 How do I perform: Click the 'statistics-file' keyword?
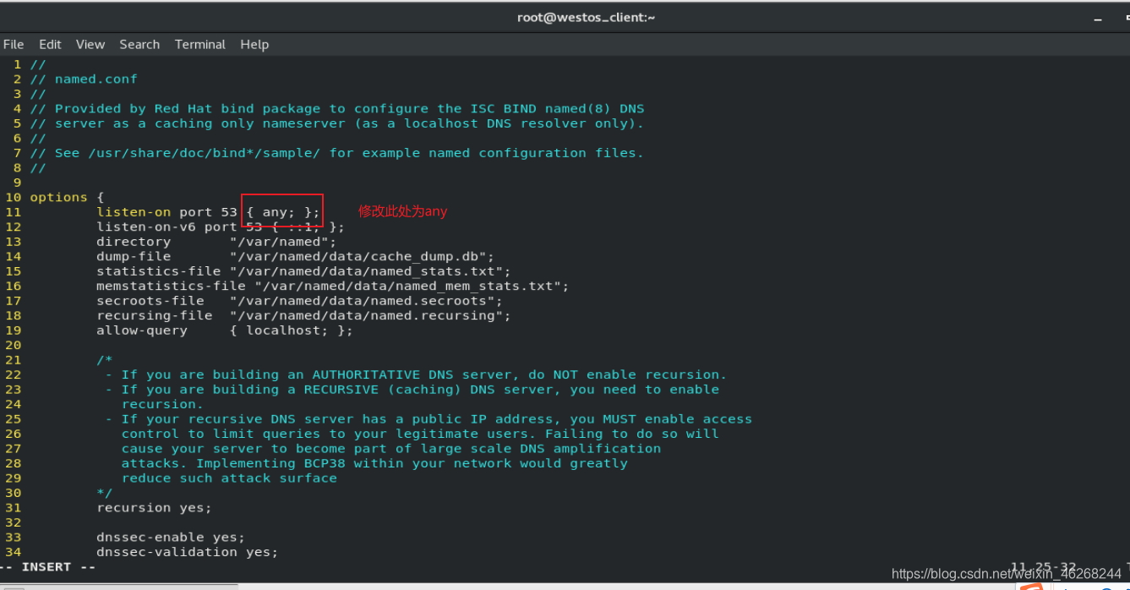(x=158, y=271)
